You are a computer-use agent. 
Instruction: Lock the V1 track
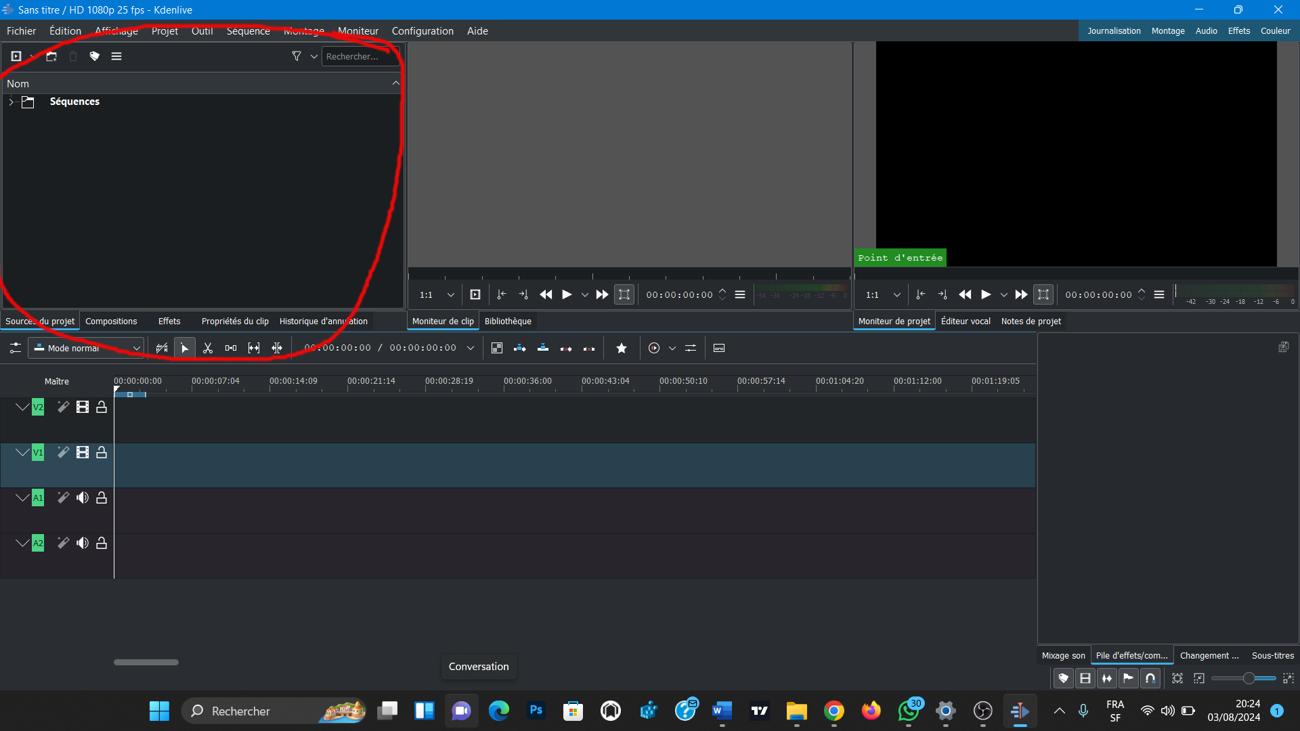(x=102, y=452)
